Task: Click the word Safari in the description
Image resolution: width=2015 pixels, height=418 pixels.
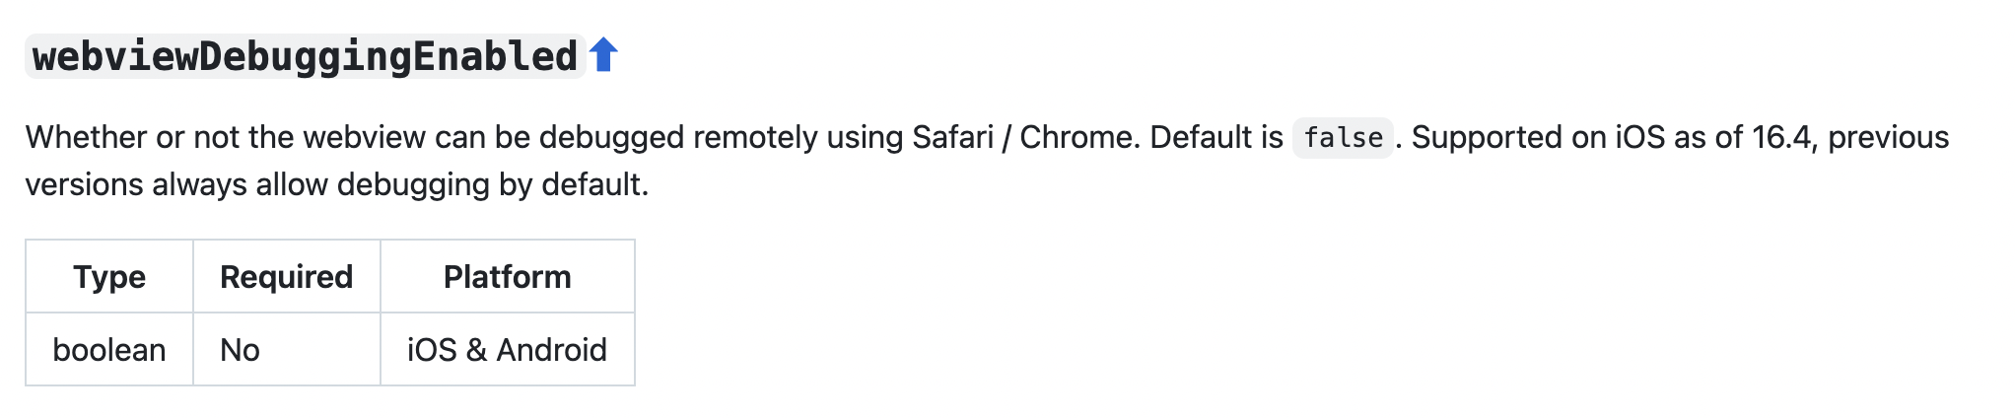Action: (x=952, y=137)
